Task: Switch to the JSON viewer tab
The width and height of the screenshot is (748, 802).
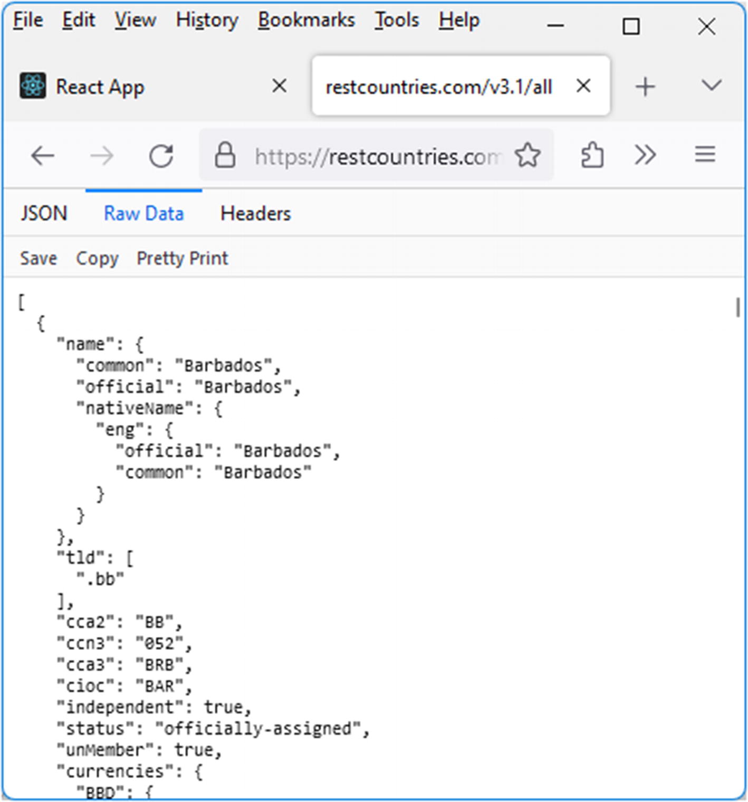Action: tap(44, 214)
